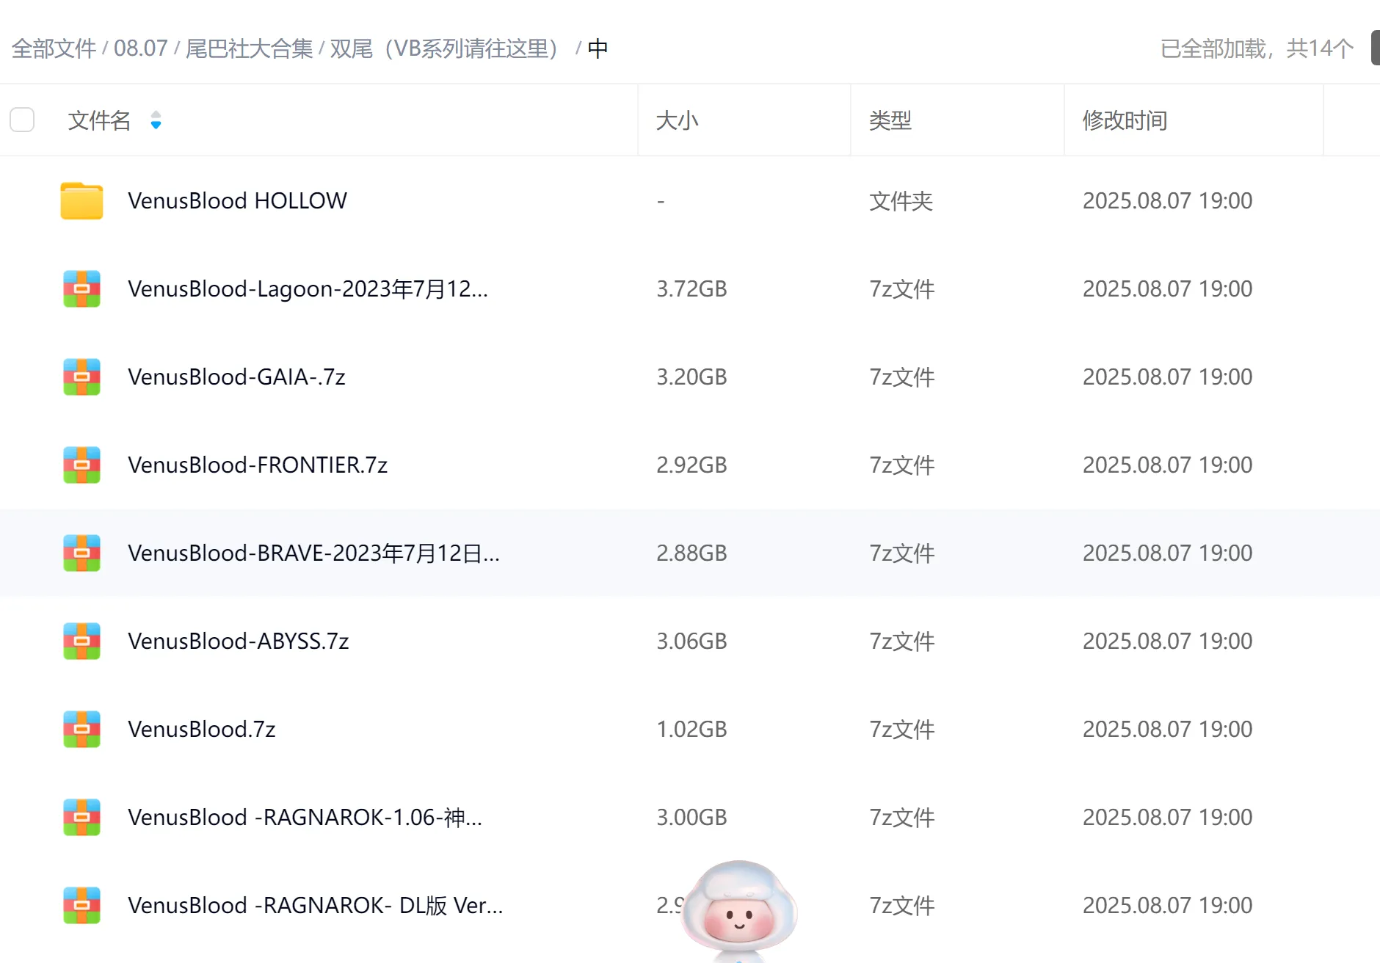Click the current folder 中 in breadcrumb
Image resolution: width=1380 pixels, height=963 pixels.
(x=598, y=48)
